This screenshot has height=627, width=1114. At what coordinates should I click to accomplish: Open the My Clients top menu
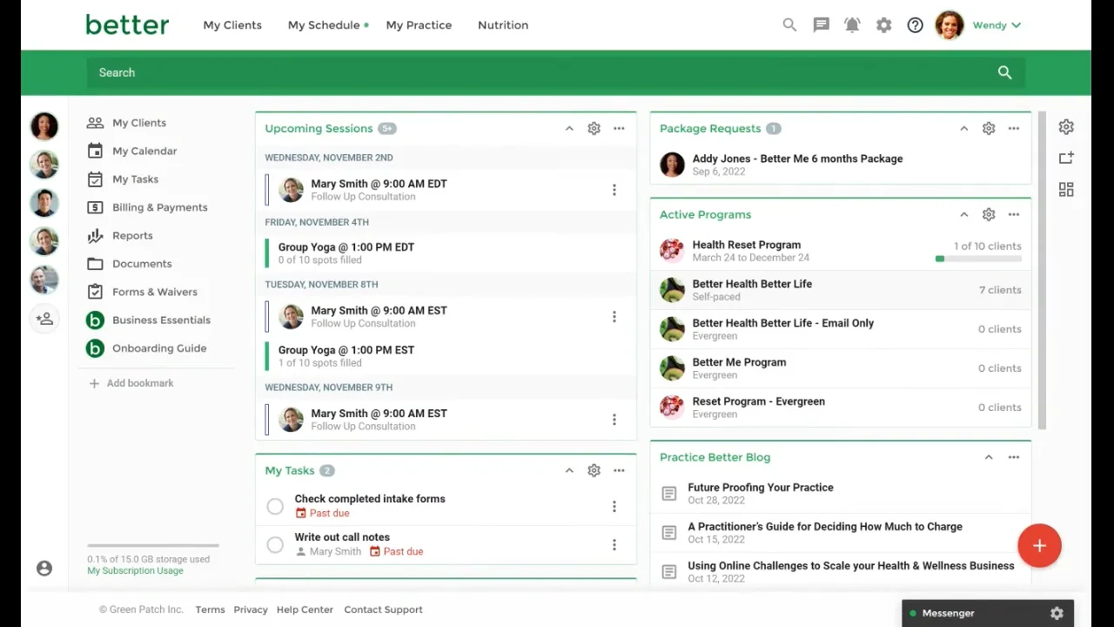point(232,25)
